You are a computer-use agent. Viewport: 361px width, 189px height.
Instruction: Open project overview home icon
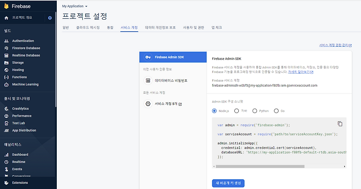pyautogui.click(x=6, y=18)
